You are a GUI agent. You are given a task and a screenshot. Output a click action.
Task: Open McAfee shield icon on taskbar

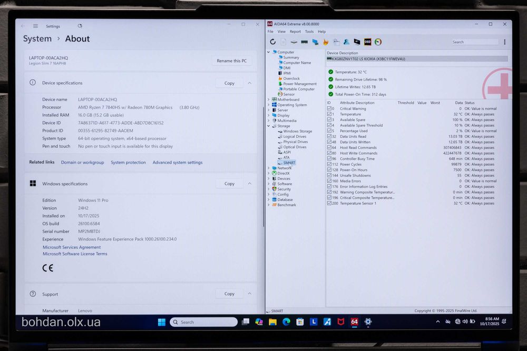click(341, 322)
